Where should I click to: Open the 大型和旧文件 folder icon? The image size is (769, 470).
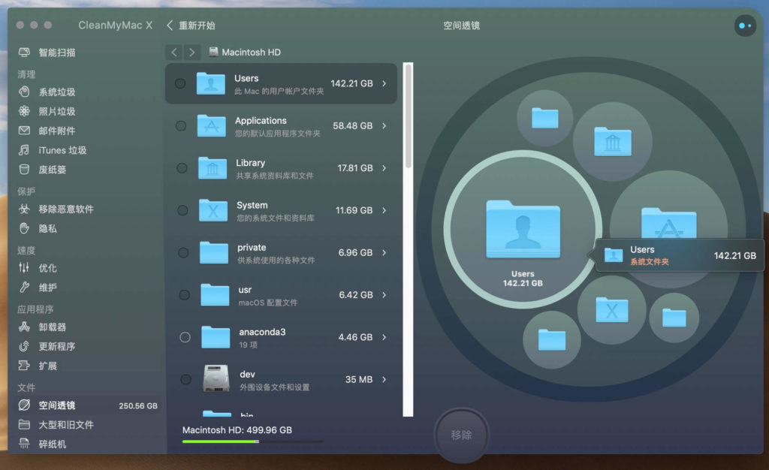click(x=24, y=424)
